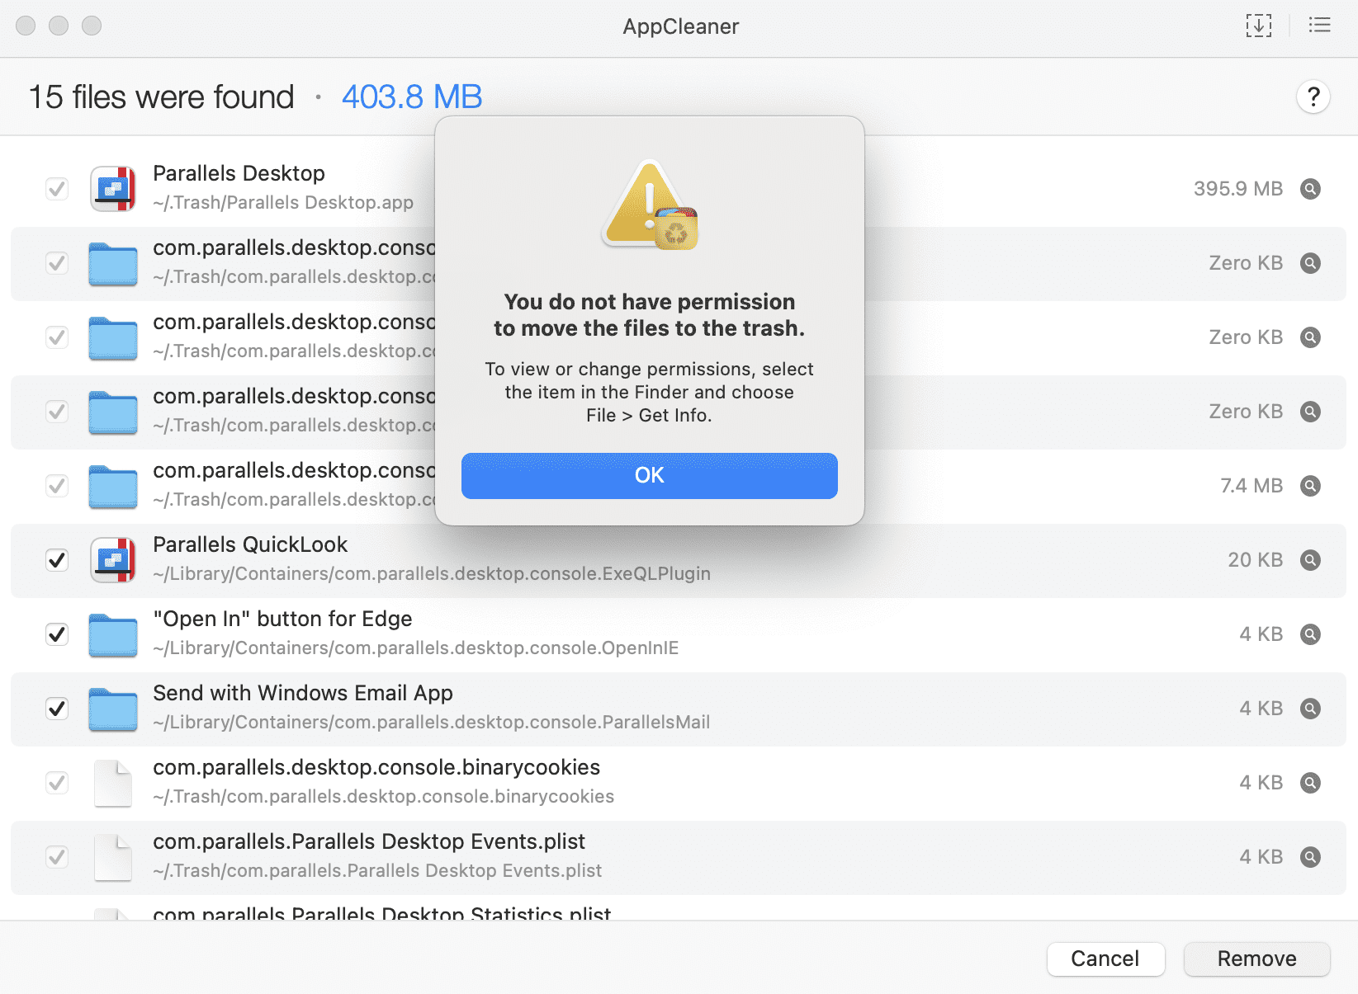Show Parallels QuickLook in Finder via magnifier
The height and width of the screenshot is (994, 1358).
(x=1310, y=560)
